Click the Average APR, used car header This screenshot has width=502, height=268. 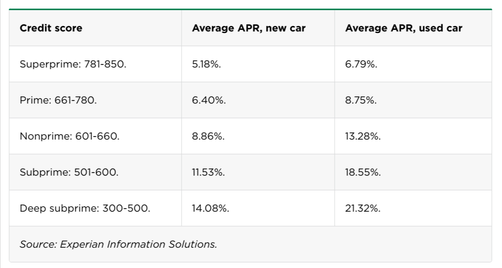(x=403, y=28)
